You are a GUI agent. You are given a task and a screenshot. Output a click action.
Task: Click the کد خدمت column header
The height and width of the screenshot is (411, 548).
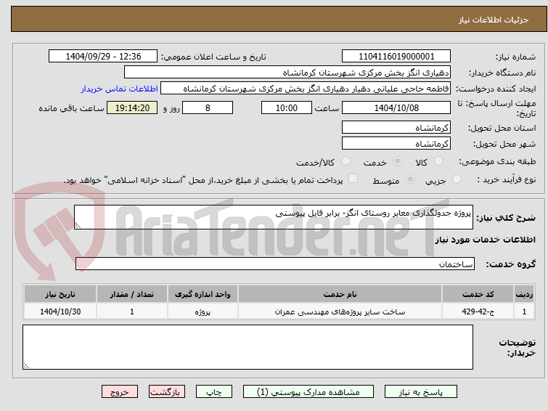pyautogui.click(x=478, y=294)
